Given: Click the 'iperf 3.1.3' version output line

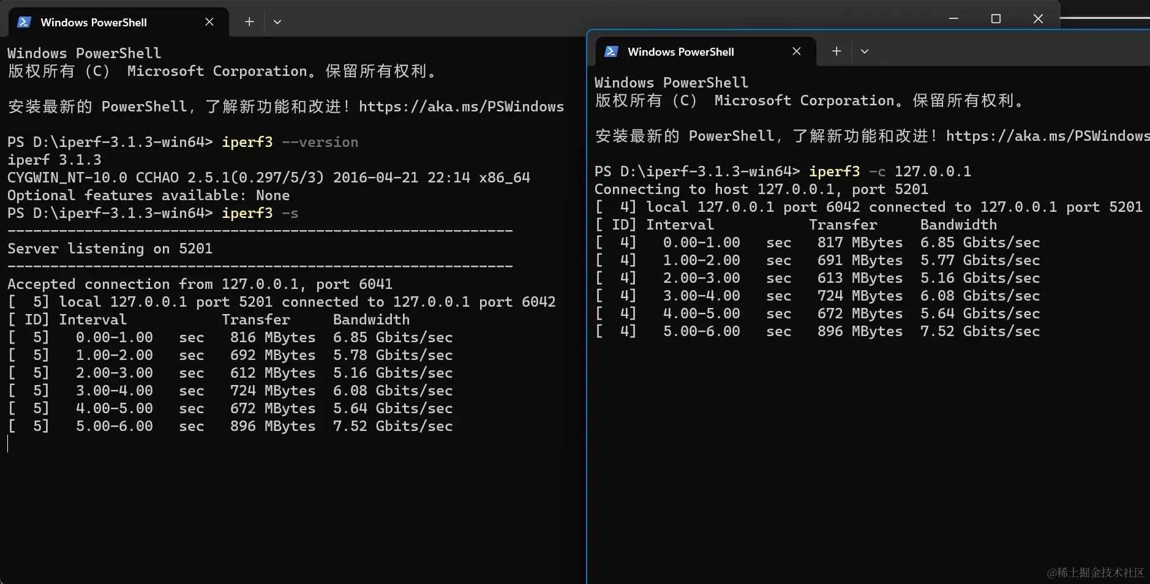Looking at the screenshot, I should pos(54,160).
